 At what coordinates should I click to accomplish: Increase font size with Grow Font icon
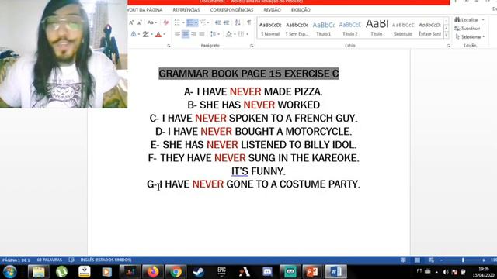[x=131, y=22]
